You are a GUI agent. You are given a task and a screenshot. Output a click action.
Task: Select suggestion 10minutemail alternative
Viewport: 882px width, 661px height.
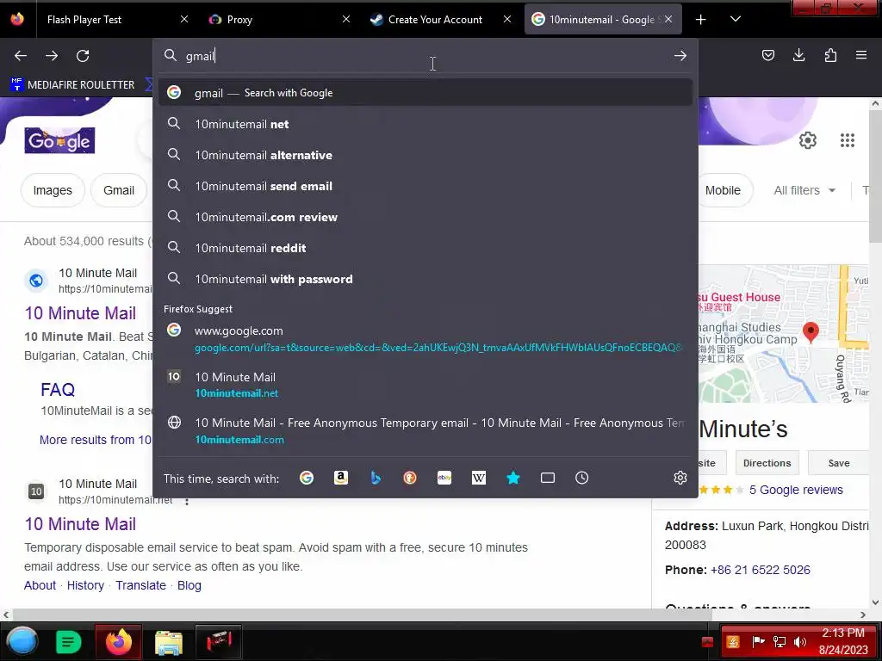tap(425, 155)
